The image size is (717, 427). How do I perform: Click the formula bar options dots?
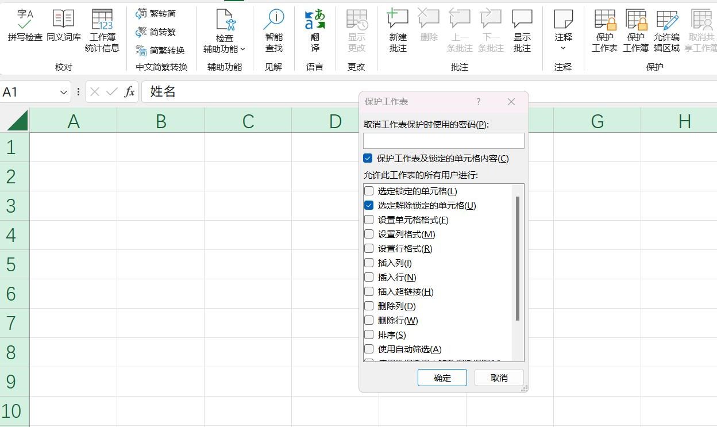pyautogui.click(x=78, y=92)
